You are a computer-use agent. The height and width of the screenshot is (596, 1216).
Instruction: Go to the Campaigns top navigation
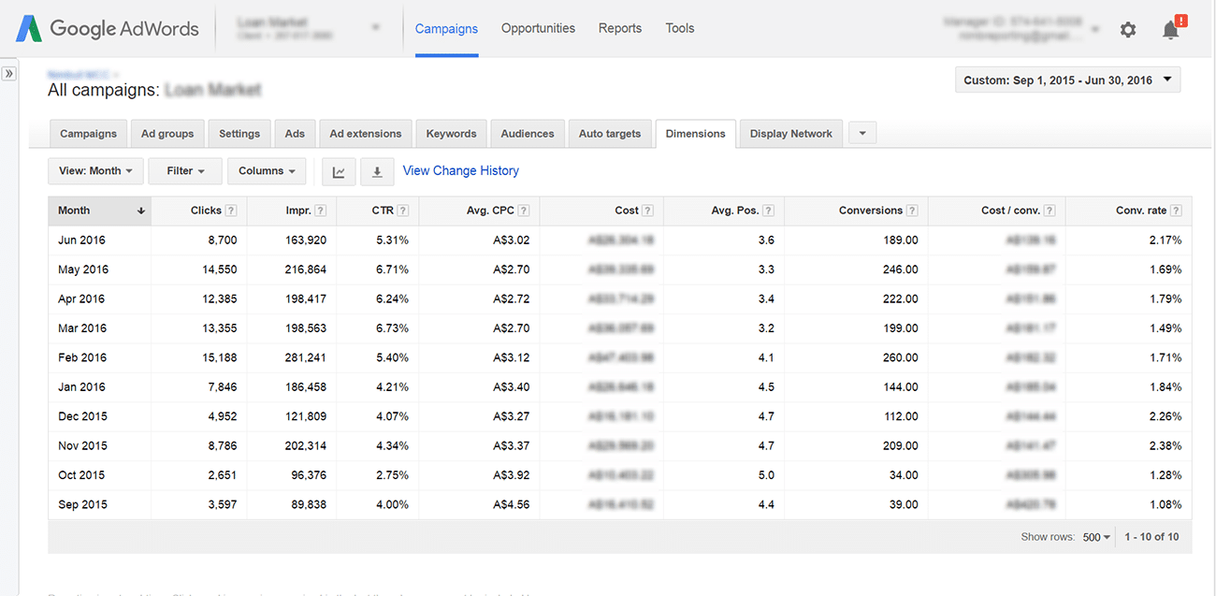click(446, 29)
